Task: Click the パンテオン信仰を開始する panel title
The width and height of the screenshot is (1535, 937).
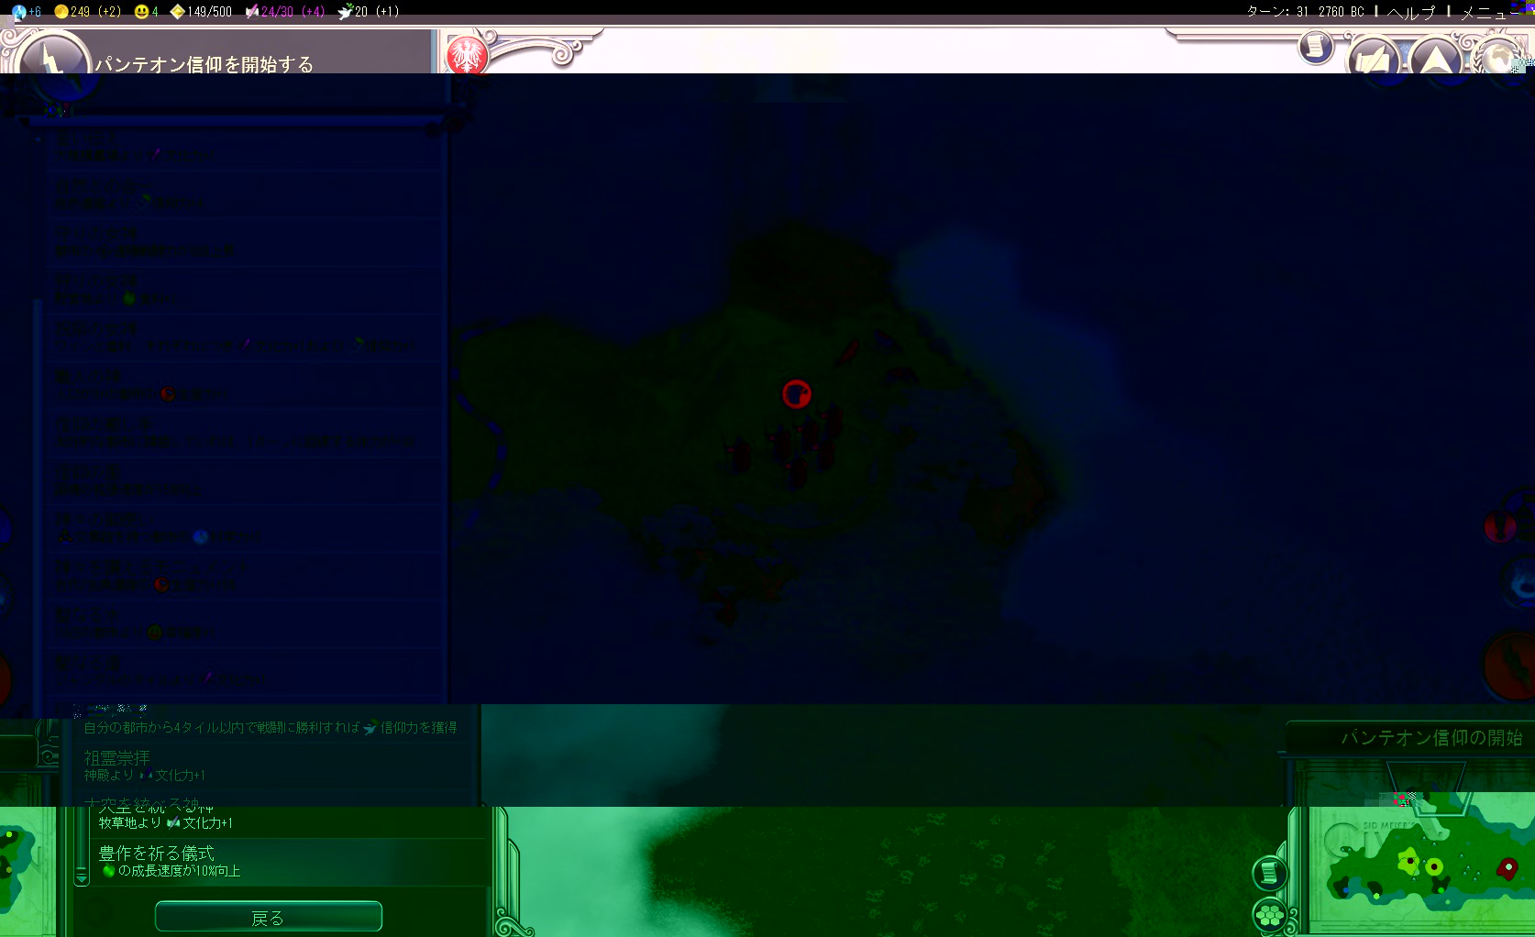Action: 204,63
